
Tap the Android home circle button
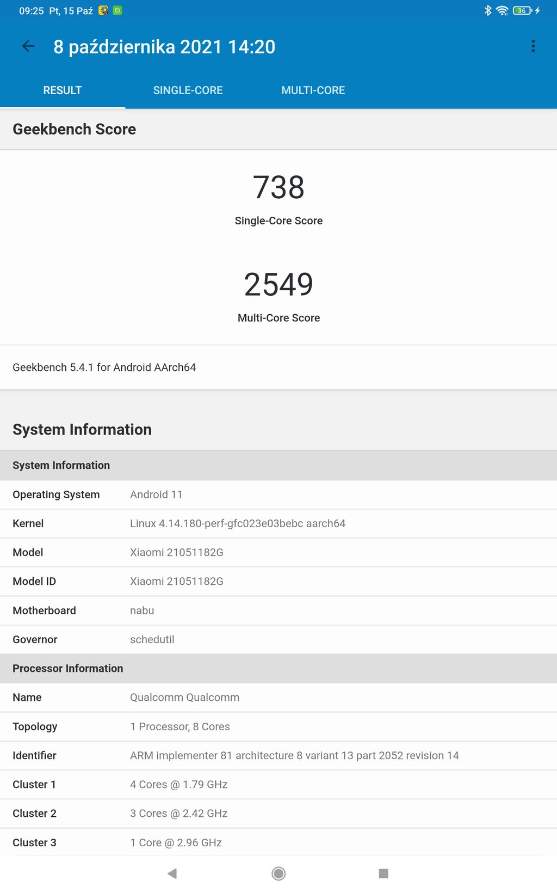[278, 873]
